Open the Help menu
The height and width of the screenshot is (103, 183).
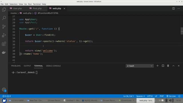pyautogui.click(x=44, y=4)
